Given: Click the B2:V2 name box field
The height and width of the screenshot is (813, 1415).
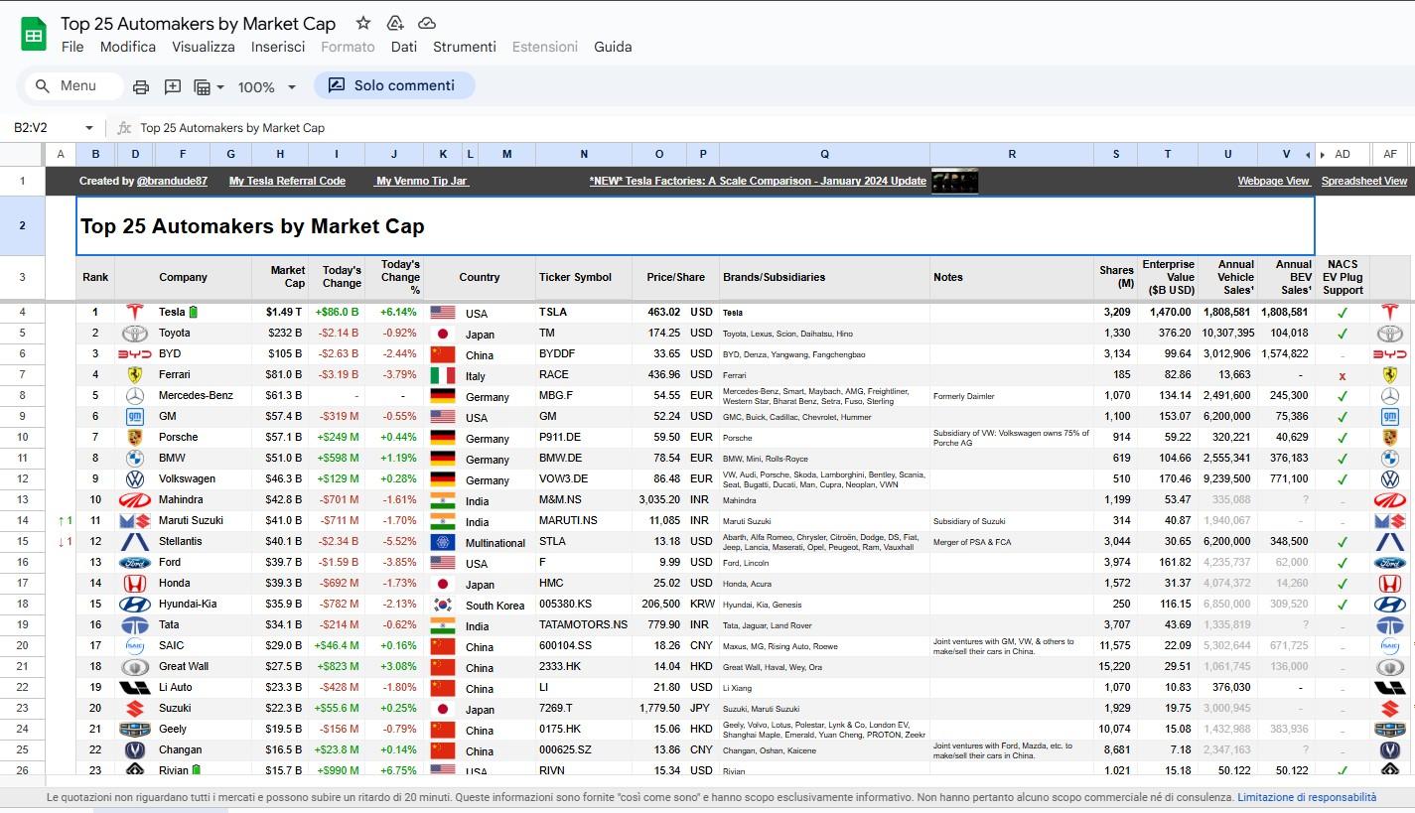Looking at the screenshot, I should click(x=45, y=128).
